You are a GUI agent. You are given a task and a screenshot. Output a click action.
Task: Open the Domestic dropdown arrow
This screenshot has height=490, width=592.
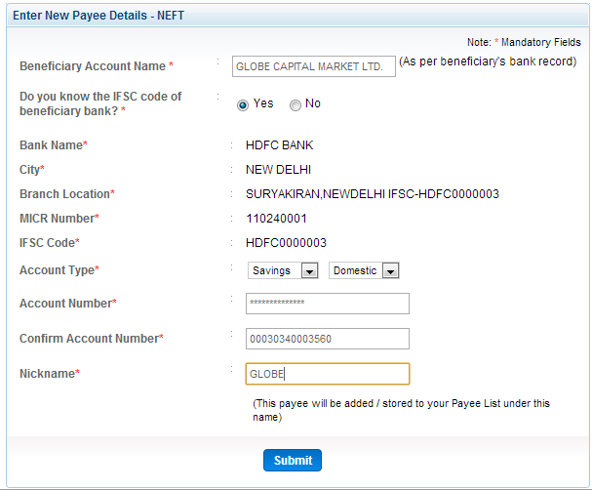click(x=390, y=271)
